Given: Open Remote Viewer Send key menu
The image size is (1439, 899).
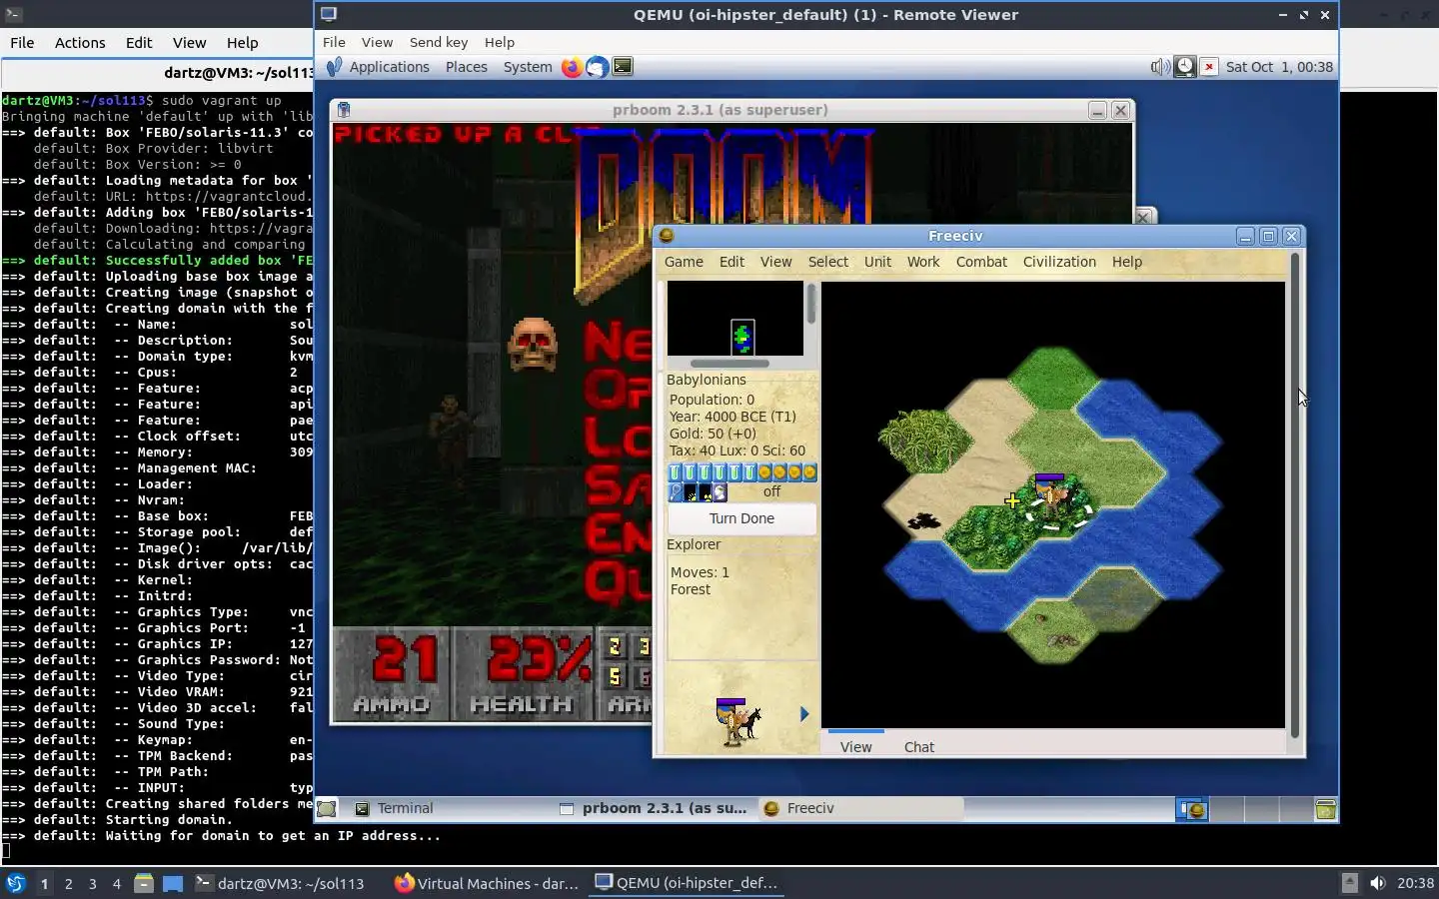Looking at the screenshot, I should pos(439,42).
